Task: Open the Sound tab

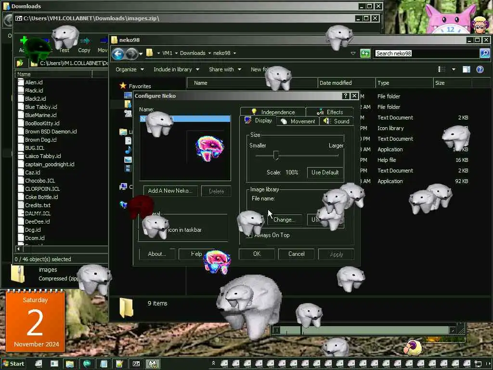Action: click(337, 121)
